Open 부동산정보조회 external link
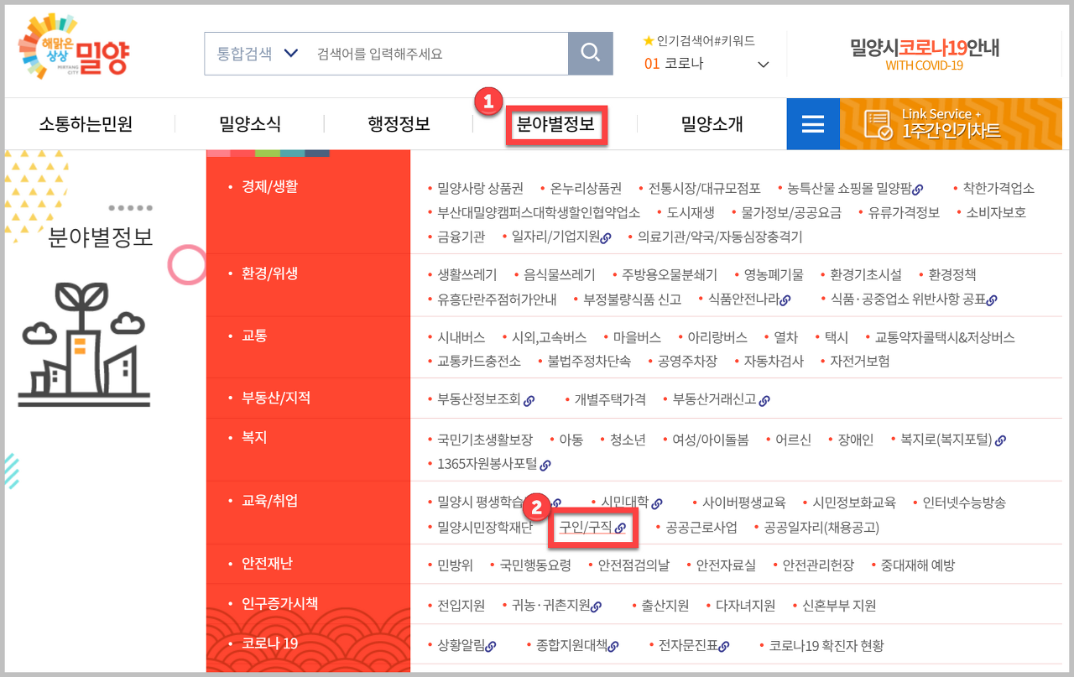Image resolution: width=1074 pixels, height=677 pixels. (486, 399)
